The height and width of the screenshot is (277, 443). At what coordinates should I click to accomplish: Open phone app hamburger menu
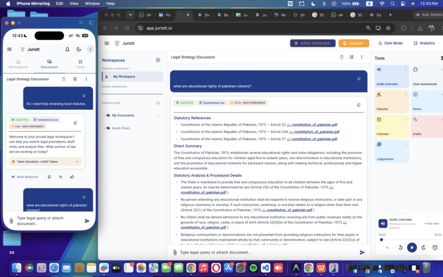click(x=9, y=49)
